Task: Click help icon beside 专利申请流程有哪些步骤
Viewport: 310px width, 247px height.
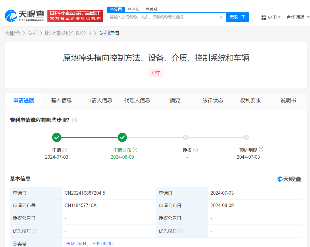Action: tap(74, 120)
